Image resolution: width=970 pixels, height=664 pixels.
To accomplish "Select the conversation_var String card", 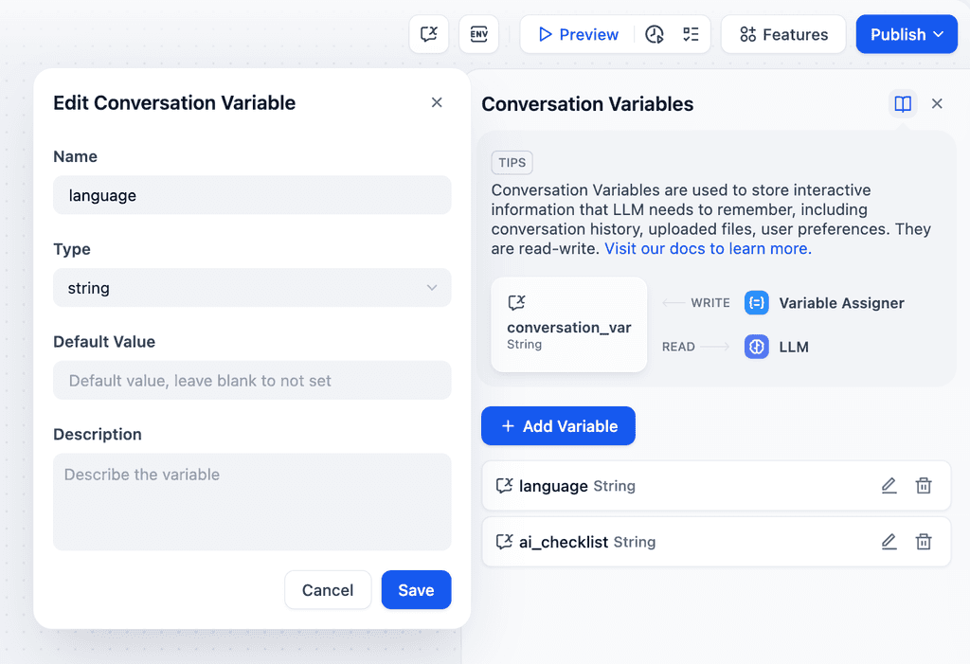I will [568, 324].
